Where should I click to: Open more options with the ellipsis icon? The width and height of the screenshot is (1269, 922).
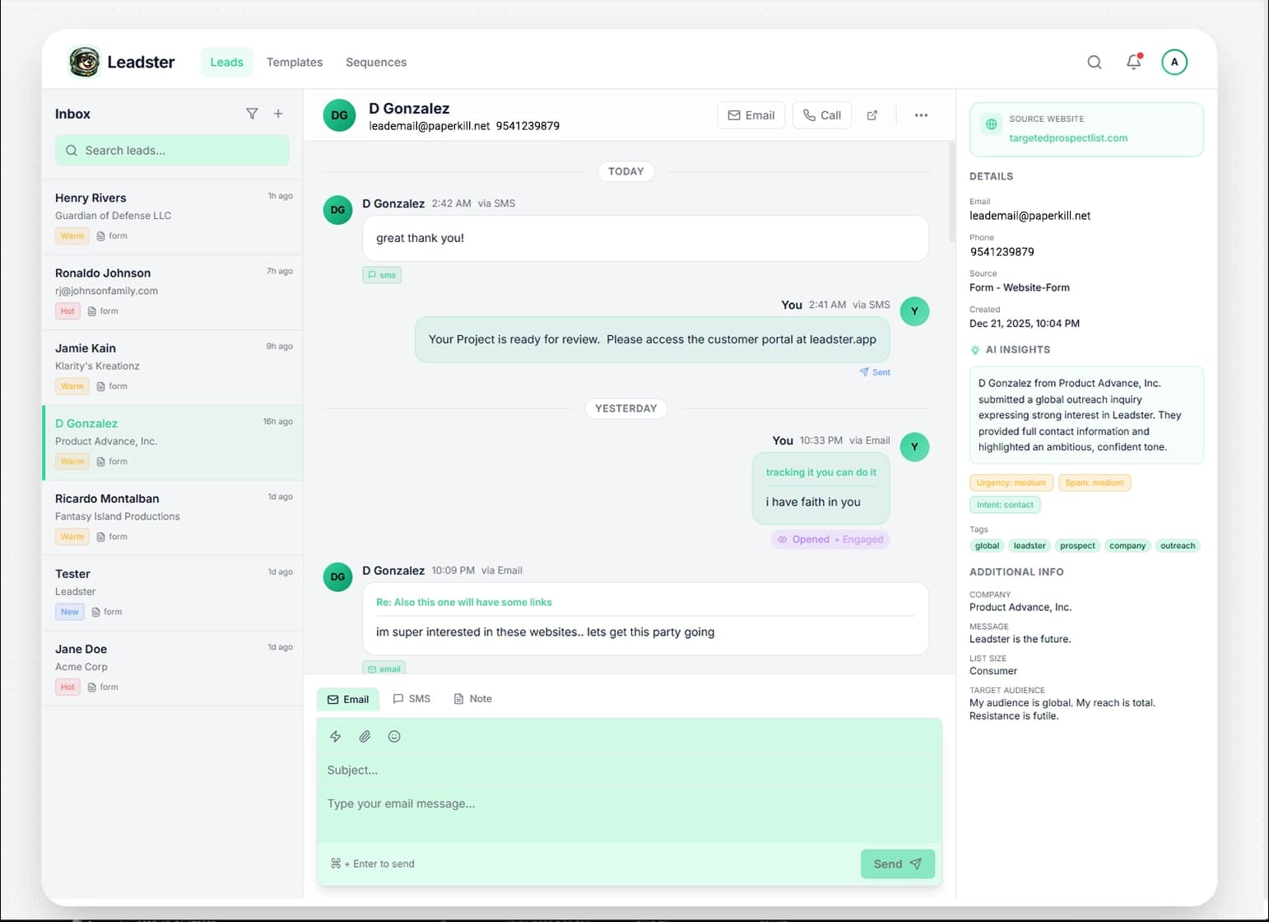921,115
